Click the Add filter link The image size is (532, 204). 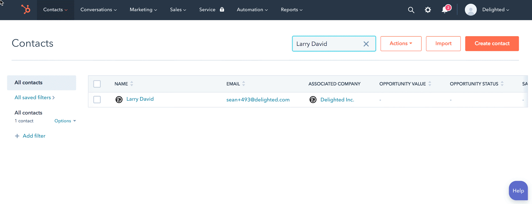(x=34, y=136)
